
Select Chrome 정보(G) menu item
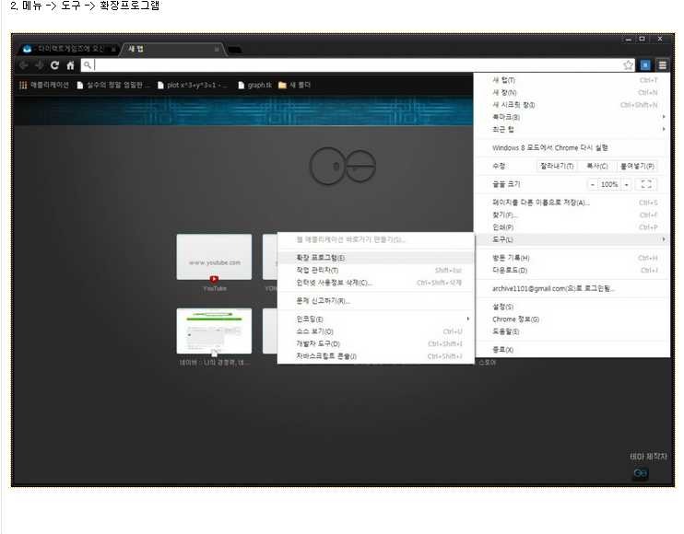tap(572, 319)
